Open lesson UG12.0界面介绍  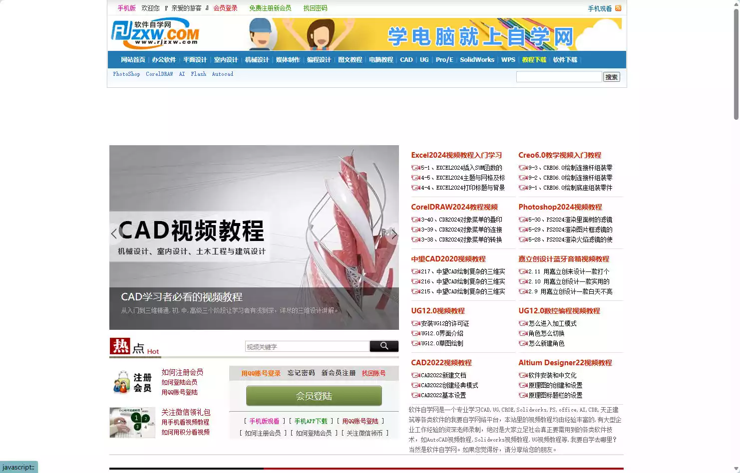[442, 333]
